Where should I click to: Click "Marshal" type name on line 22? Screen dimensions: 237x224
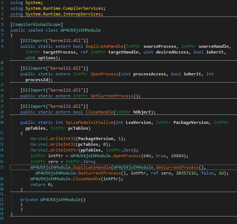click(x=39, y=139)
